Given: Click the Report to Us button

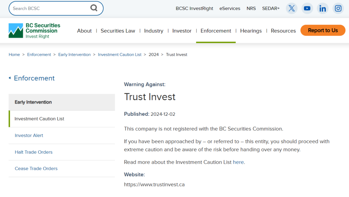Looking at the screenshot, I should [323, 30].
